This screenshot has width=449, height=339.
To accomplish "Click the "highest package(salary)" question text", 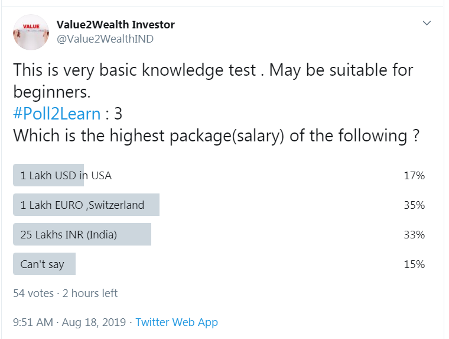I will (x=217, y=135).
